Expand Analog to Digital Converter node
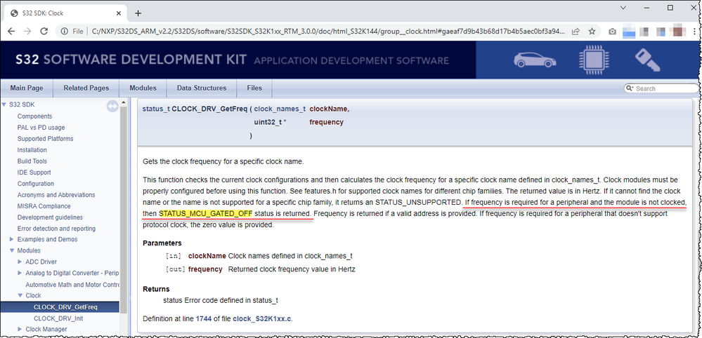This screenshot has width=702, height=338. (20, 273)
